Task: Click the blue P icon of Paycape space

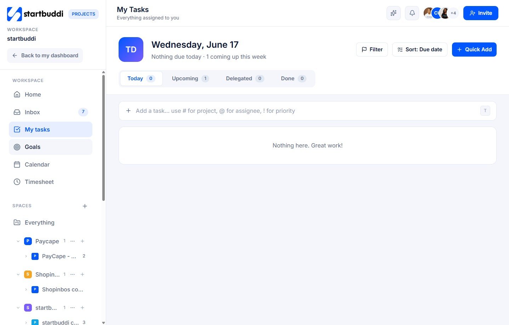Action: (x=28, y=241)
